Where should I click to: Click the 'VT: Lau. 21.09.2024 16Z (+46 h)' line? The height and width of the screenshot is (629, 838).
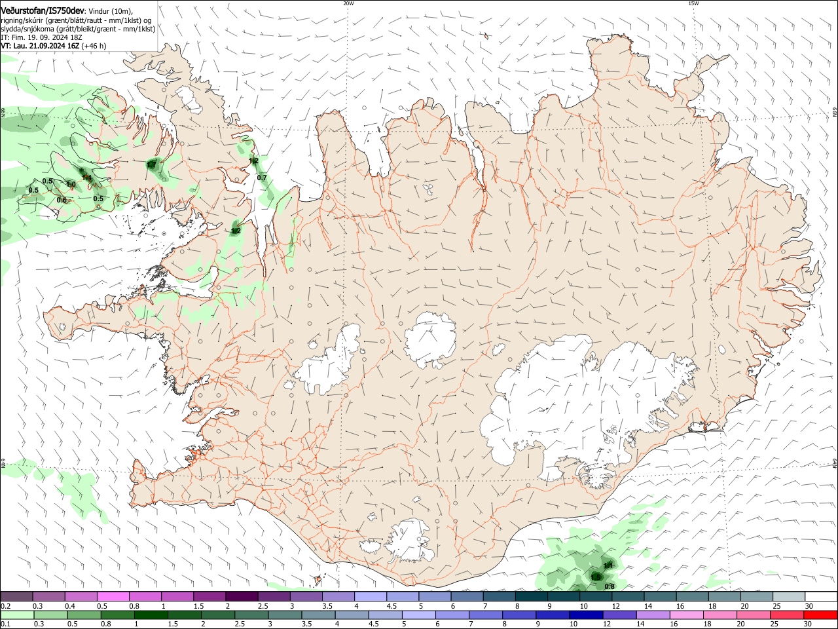pyautogui.click(x=54, y=46)
